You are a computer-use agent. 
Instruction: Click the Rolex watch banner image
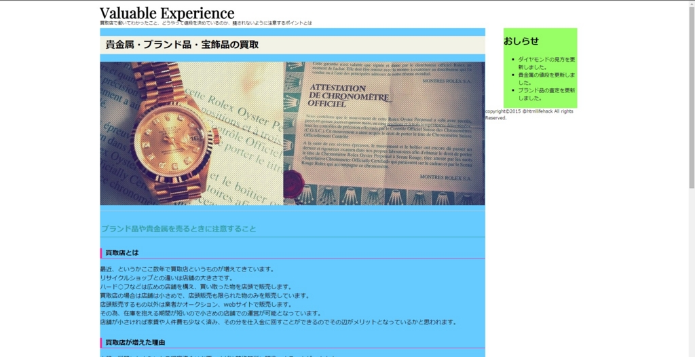[293, 133]
